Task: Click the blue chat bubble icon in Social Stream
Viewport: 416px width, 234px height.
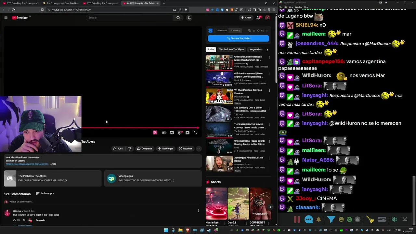Action: (x=309, y=219)
